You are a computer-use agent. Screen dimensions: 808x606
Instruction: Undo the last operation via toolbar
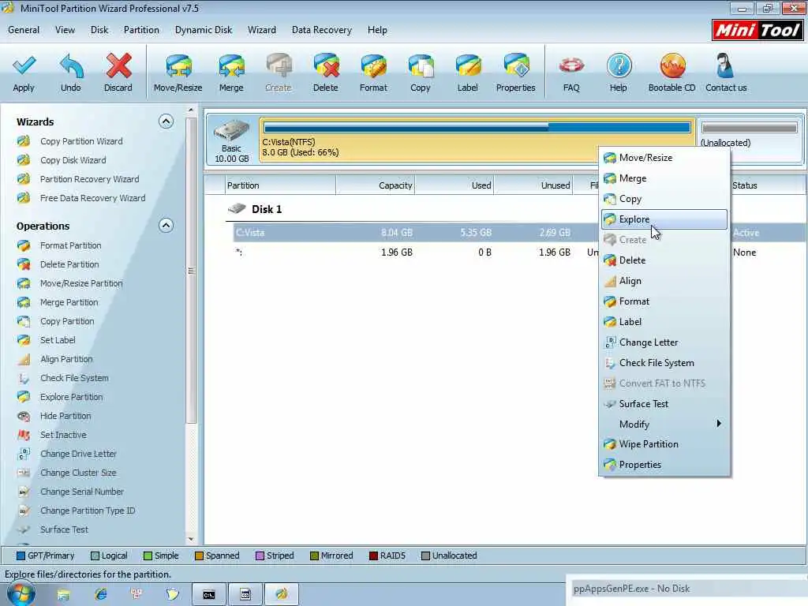[71, 66]
